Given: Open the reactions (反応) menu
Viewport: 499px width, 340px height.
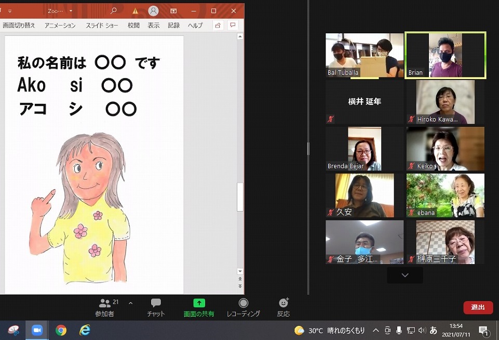Looking at the screenshot, I should click(283, 307).
